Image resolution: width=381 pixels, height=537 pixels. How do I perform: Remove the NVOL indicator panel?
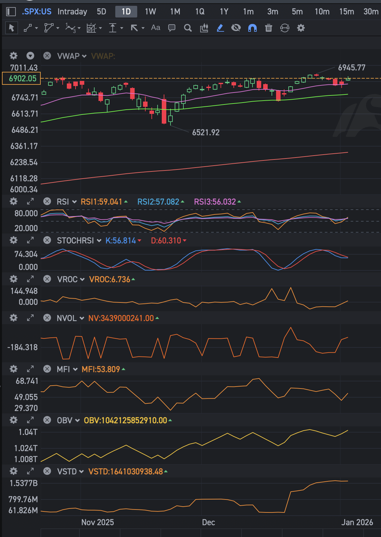pos(47,318)
